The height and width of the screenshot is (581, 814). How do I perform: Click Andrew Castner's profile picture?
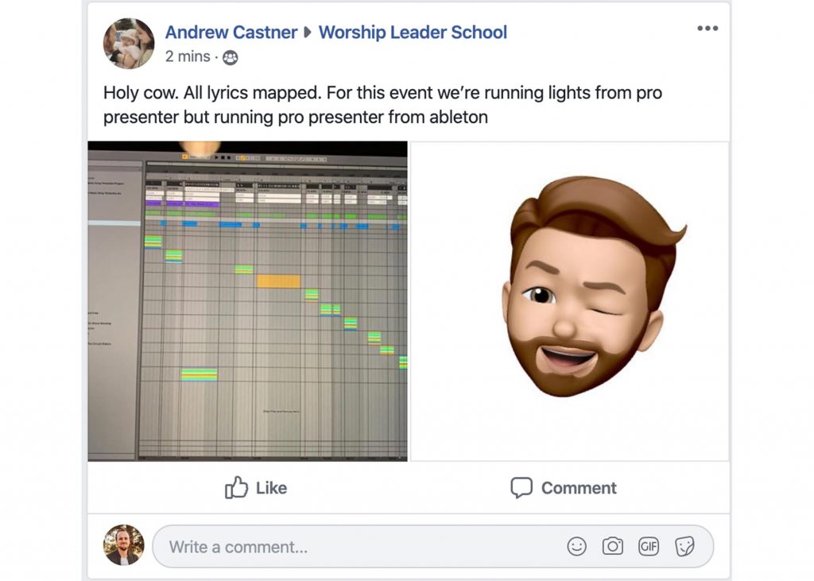click(x=129, y=43)
